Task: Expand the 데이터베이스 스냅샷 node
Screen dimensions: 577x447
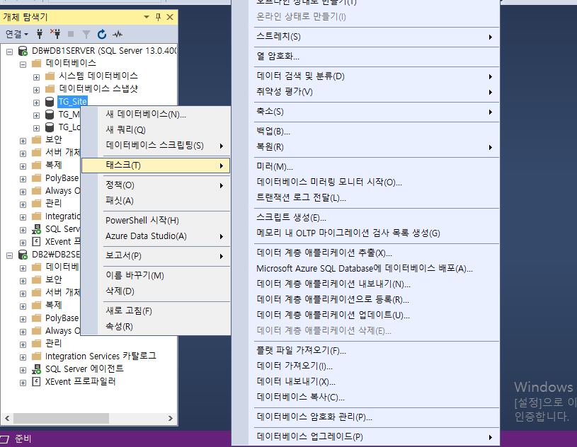Action: (x=36, y=90)
